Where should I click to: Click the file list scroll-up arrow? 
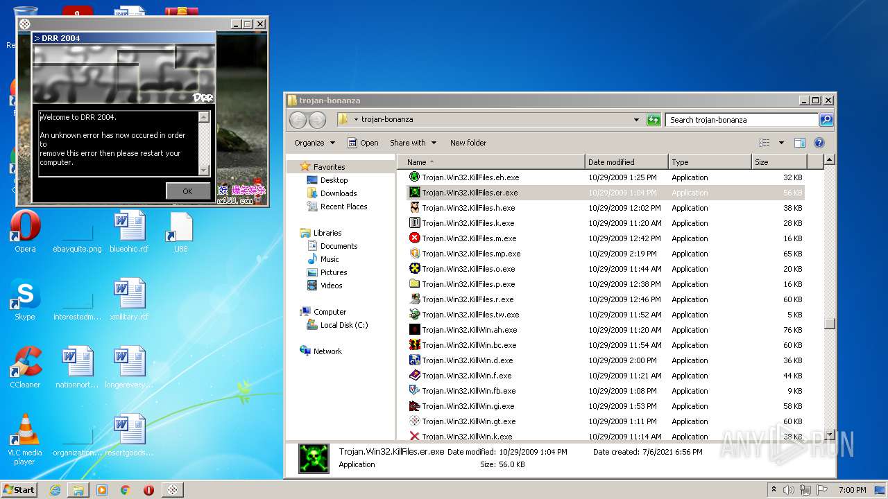coord(829,160)
